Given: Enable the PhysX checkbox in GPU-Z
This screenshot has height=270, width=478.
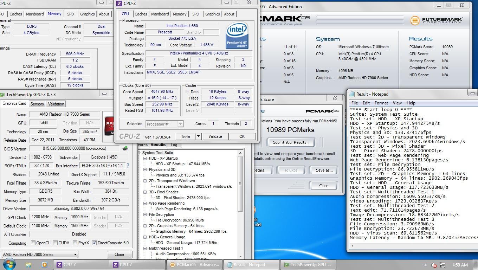Looking at the screenshot, I should [75, 243].
